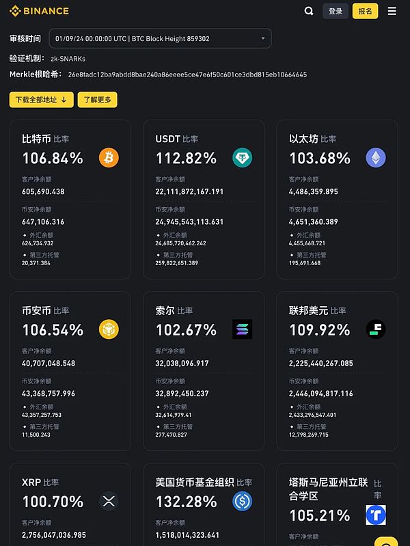The width and height of the screenshot is (410, 546).
Task: Open the 比特币 106.84% ratio card
Action: tap(70, 200)
